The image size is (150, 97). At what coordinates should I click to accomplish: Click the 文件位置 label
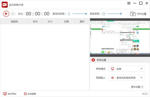[141, 14]
